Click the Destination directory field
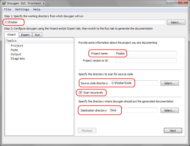The height and width of the screenshot is (146, 190). tap(134, 110)
